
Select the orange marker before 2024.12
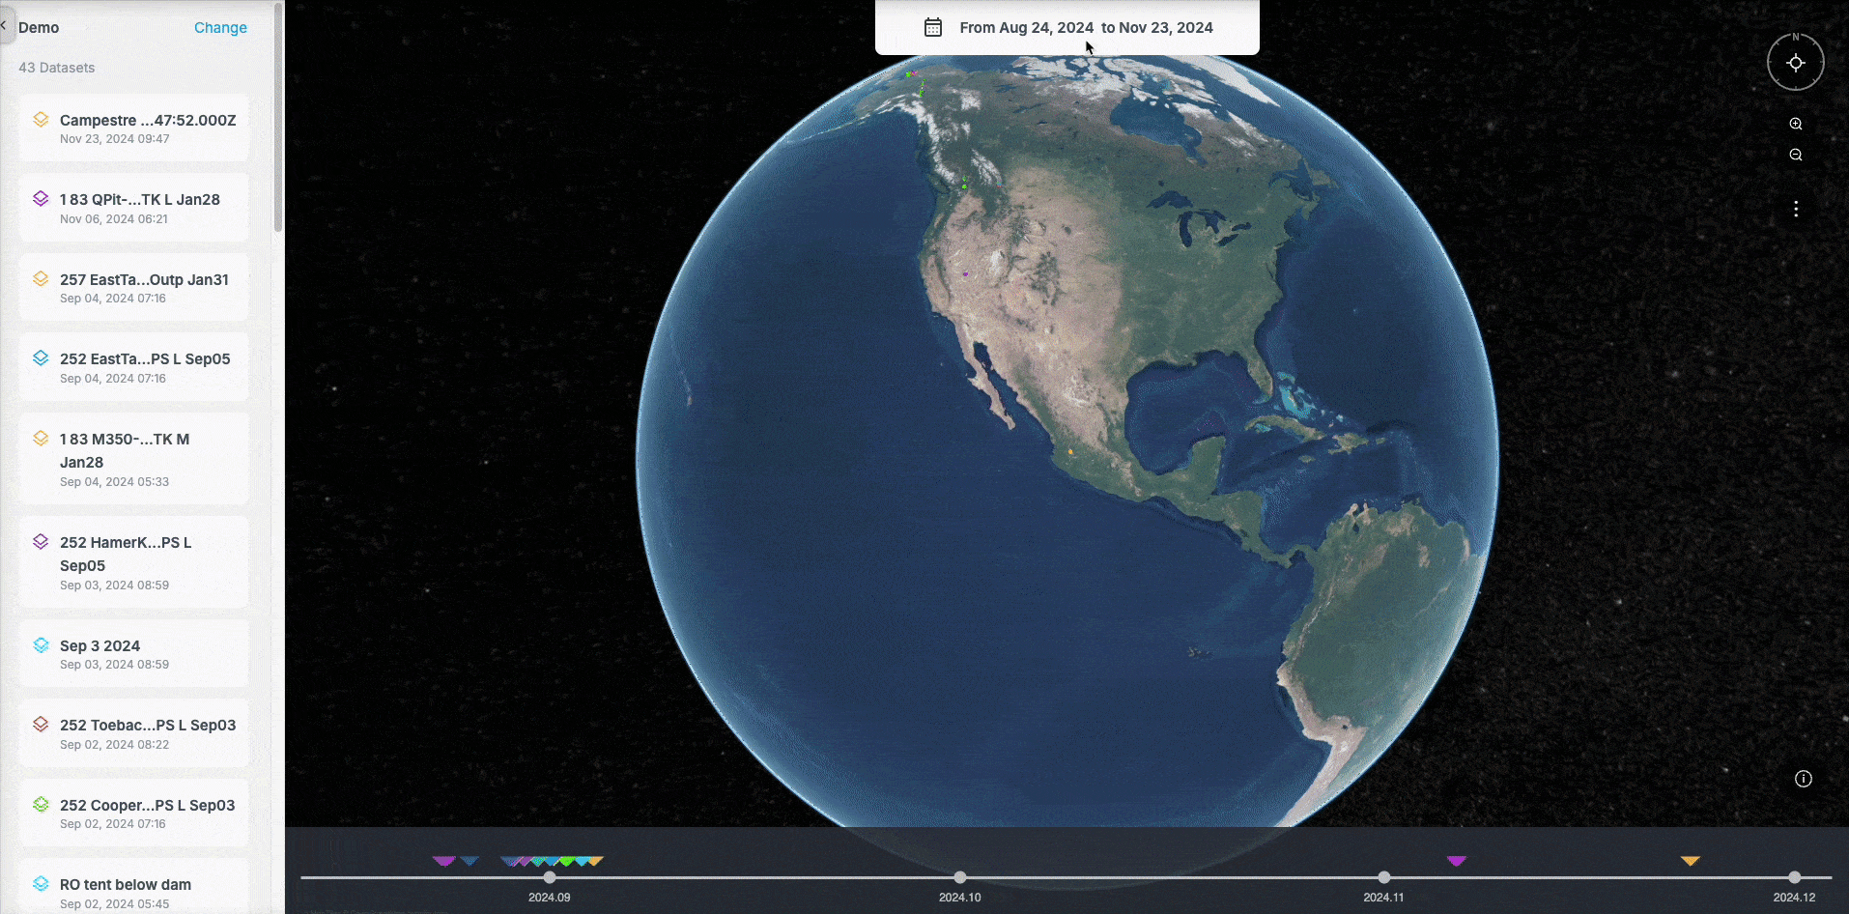pos(1690,861)
